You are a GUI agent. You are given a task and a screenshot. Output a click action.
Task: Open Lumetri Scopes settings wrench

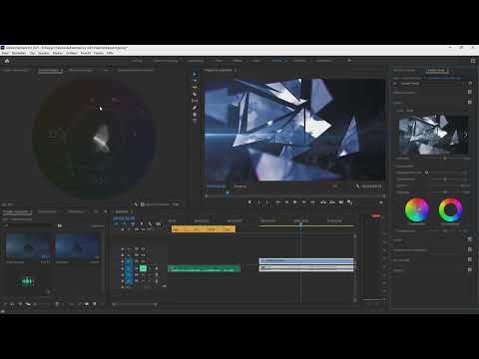pyautogui.click(x=136, y=204)
